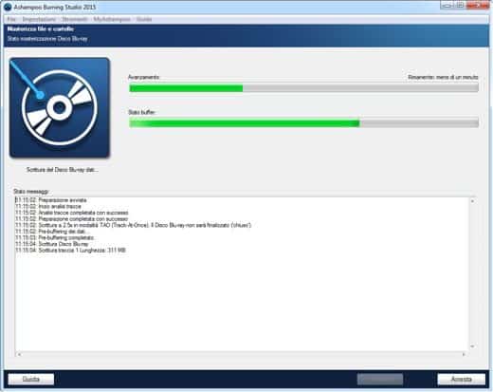The width and height of the screenshot is (493, 392).
Task: Click the 'Rimanente' remaining time text
Action: (443, 77)
